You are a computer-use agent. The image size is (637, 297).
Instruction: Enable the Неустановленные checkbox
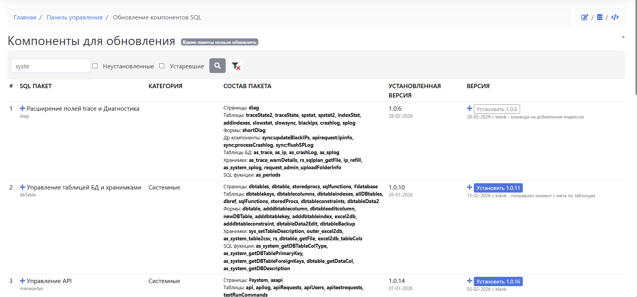point(95,66)
